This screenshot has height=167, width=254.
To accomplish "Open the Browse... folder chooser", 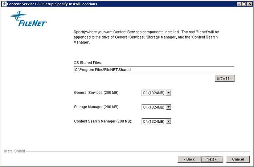I will point(225,78).
